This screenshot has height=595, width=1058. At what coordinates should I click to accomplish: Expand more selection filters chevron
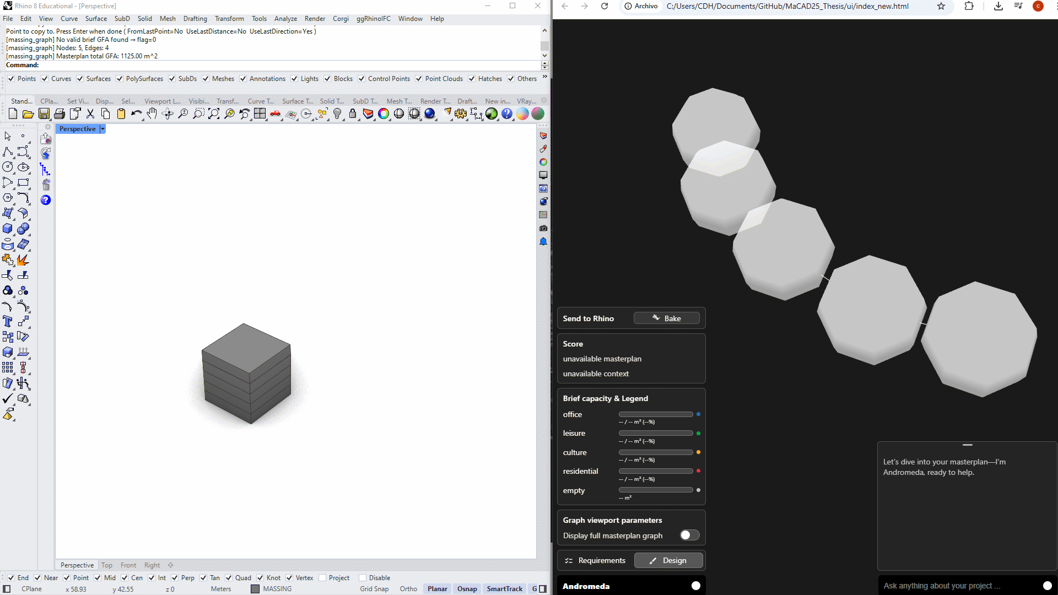pyautogui.click(x=544, y=77)
